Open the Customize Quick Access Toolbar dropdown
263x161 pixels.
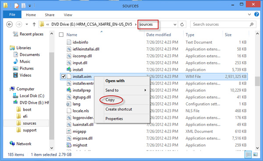[x=30, y=6]
